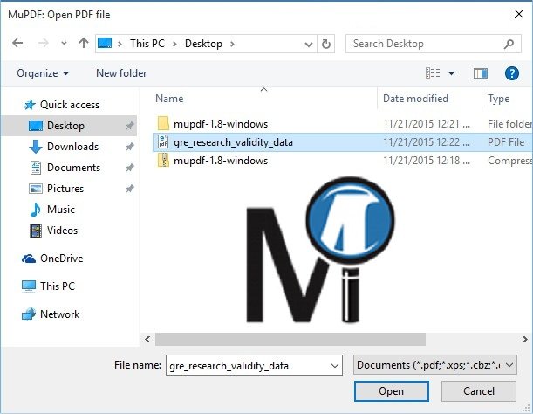The image size is (533, 414).
Task: Open Pictures in the sidebar
Action: tap(65, 189)
